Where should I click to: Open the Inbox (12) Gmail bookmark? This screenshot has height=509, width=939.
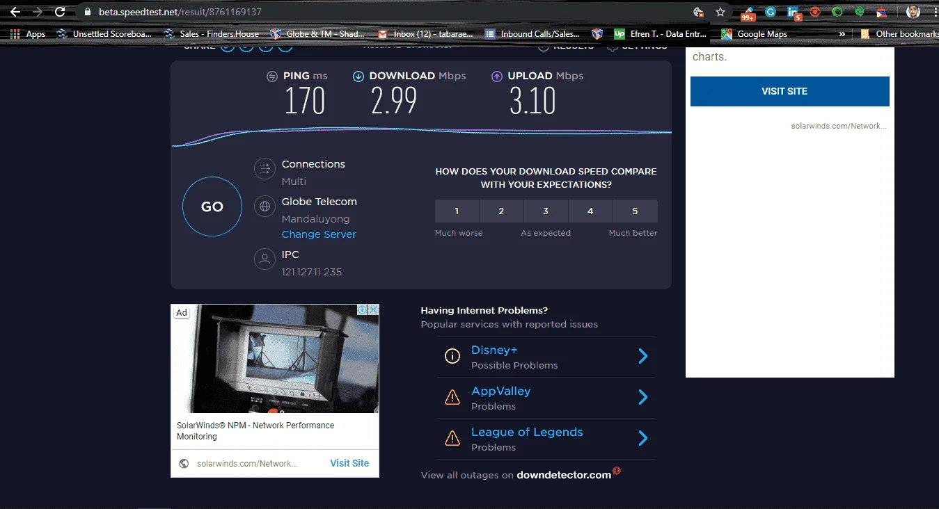[x=425, y=34]
